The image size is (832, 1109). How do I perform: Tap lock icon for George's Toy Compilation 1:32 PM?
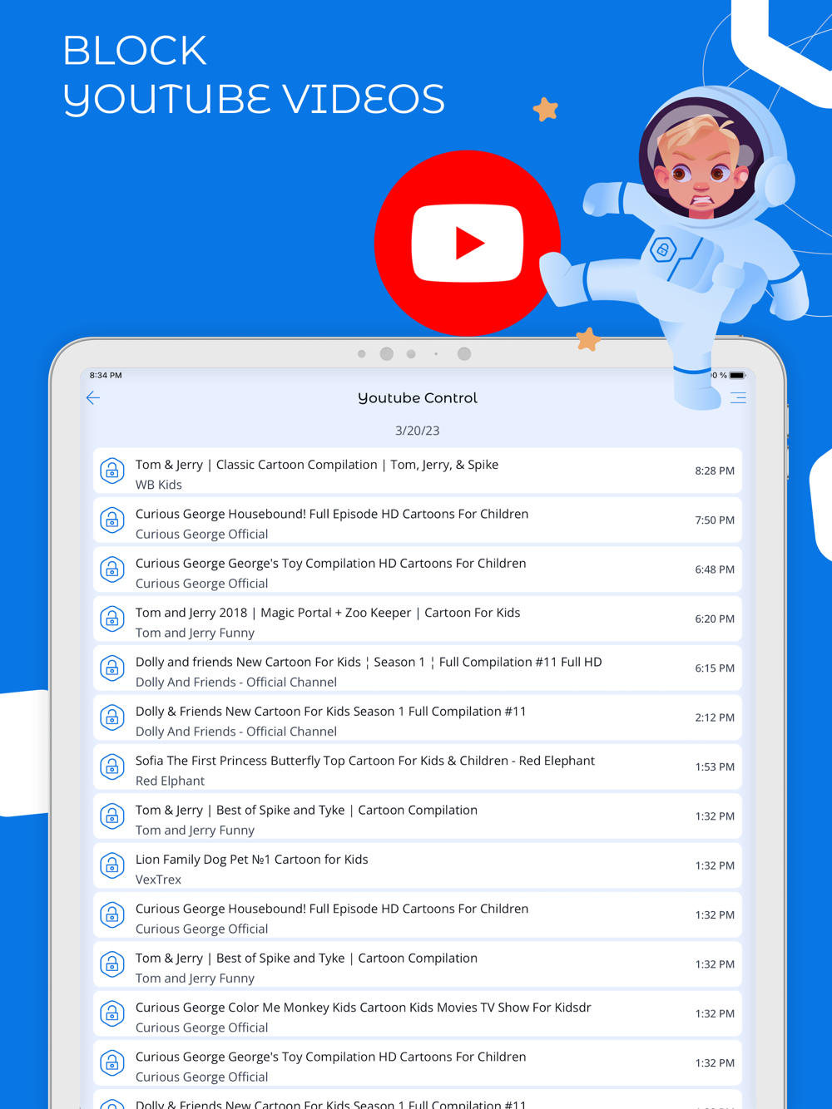click(x=112, y=1063)
